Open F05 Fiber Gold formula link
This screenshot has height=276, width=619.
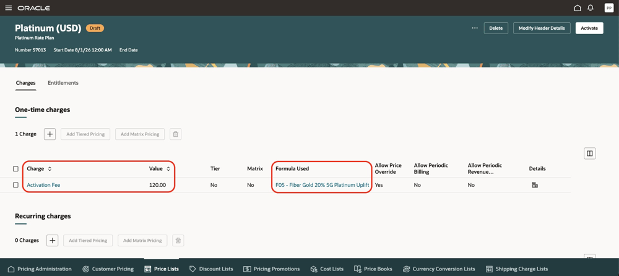click(x=322, y=185)
